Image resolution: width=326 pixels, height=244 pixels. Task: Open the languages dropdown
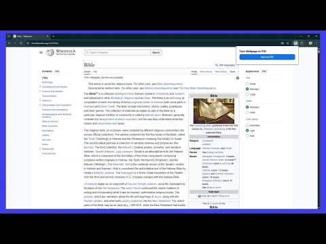tap(227, 65)
